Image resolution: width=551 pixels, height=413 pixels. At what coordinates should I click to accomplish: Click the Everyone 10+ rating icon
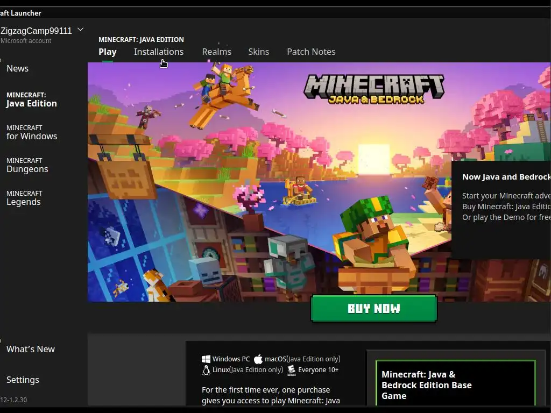point(291,370)
